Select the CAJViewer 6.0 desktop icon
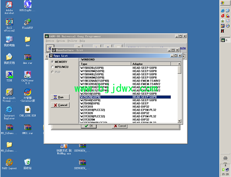 click(27, 78)
